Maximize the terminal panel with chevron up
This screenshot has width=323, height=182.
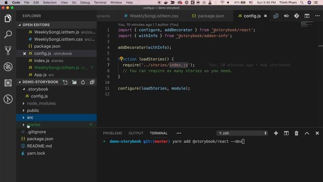(307, 133)
